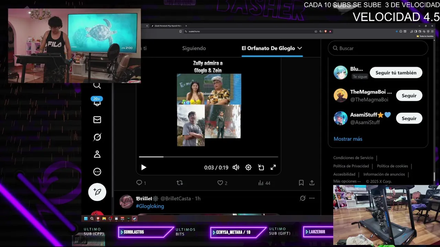Open Política de cookies link
Viewport: 440px width, 247px height.
pos(392,166)
